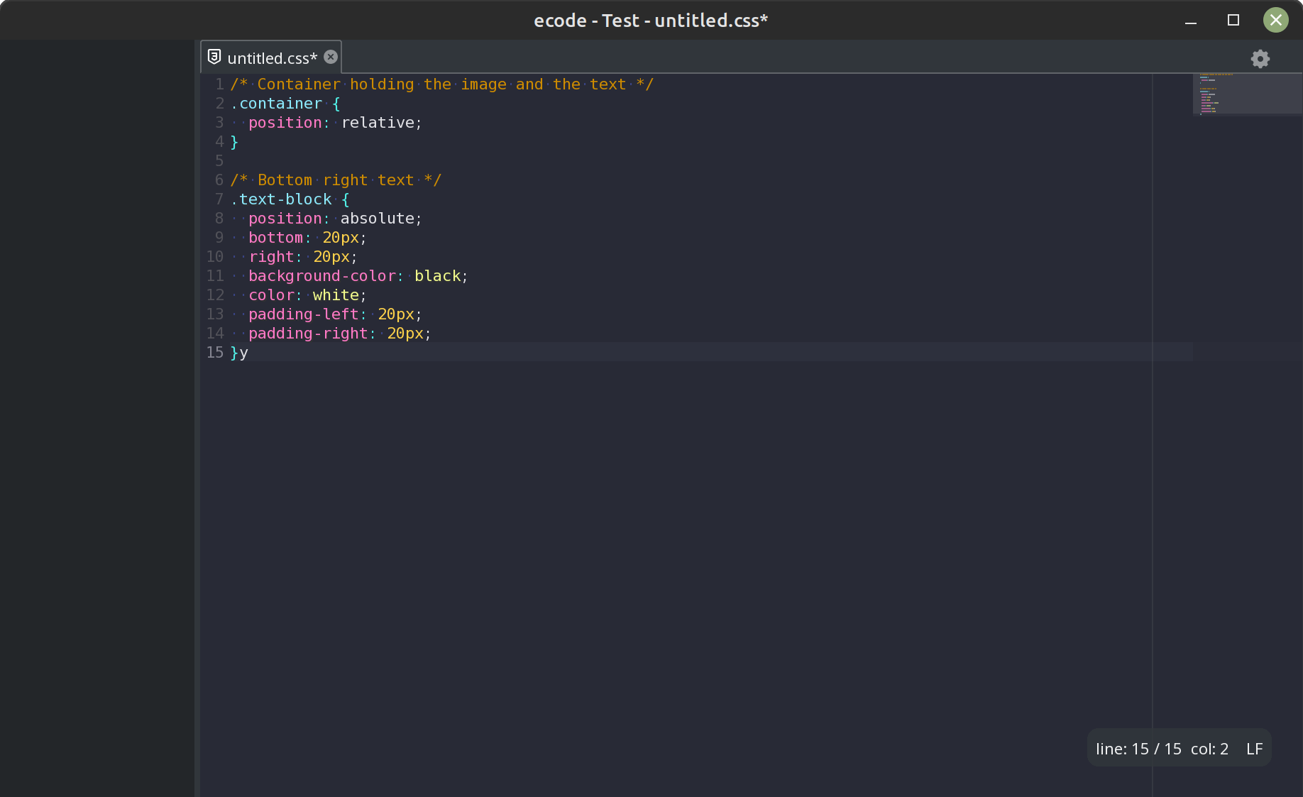
Task: Click the '.text-block' selector on line 7
Action: click(x=282, y=199)
